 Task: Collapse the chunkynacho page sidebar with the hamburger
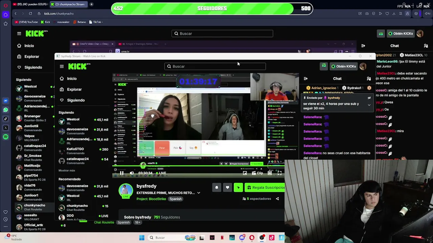tap(19, 34)
